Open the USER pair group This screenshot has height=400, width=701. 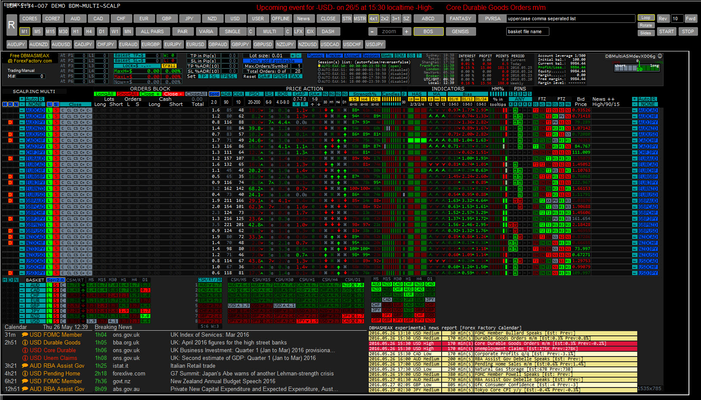click(x=258, y=19)
